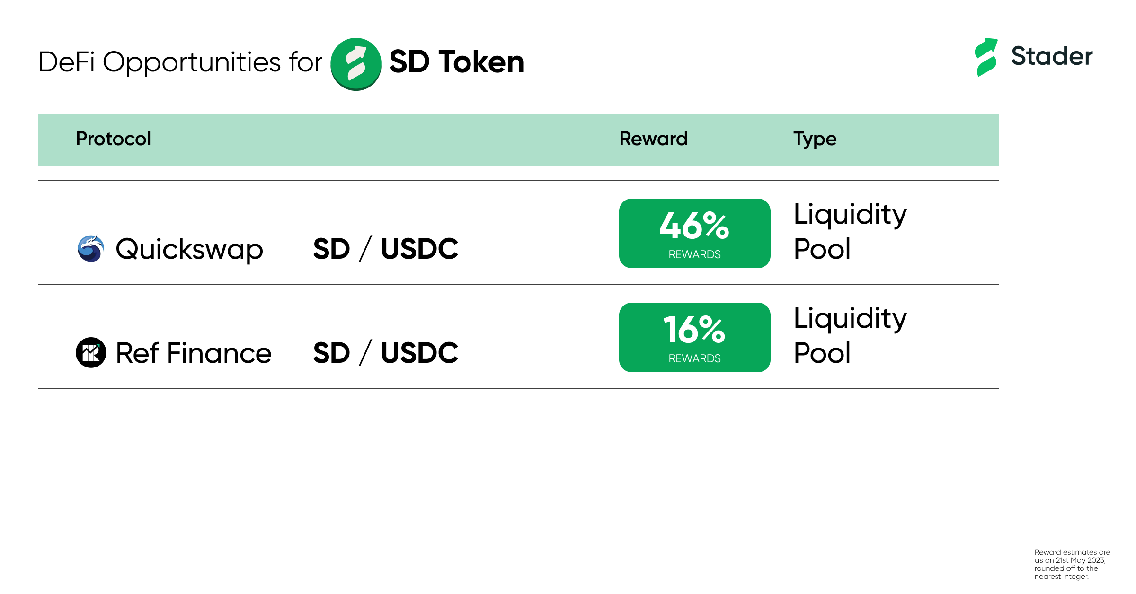Select the 46% rewards badge

(694, 233)
